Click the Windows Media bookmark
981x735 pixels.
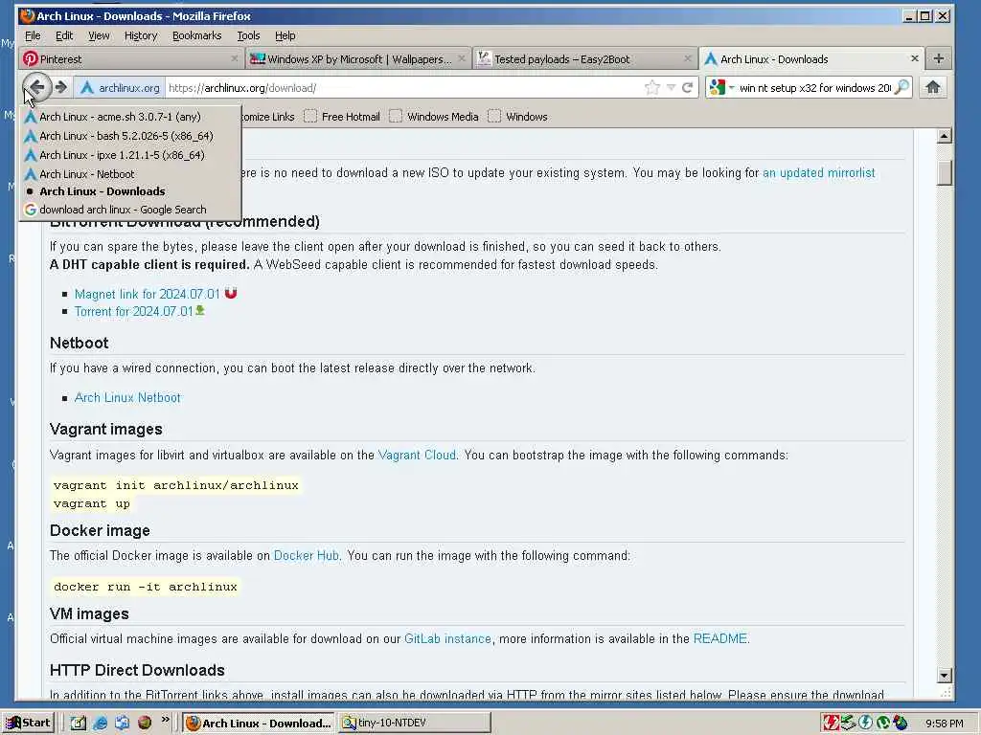pos(434,116)
